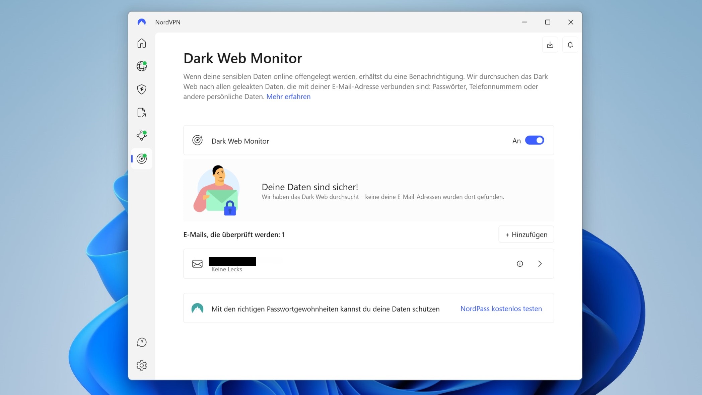Open the settings gear at the bottom

pyautogui.click(x=142, y=366)
